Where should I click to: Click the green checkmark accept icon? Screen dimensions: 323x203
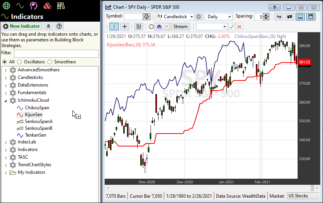click(231, 27)
